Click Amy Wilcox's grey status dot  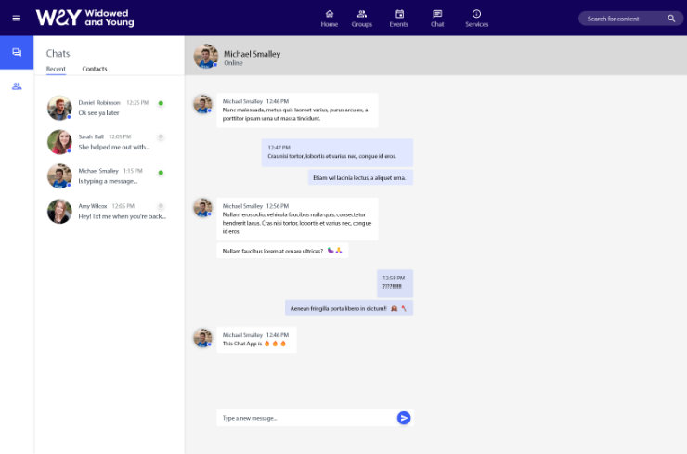point(161,206)
